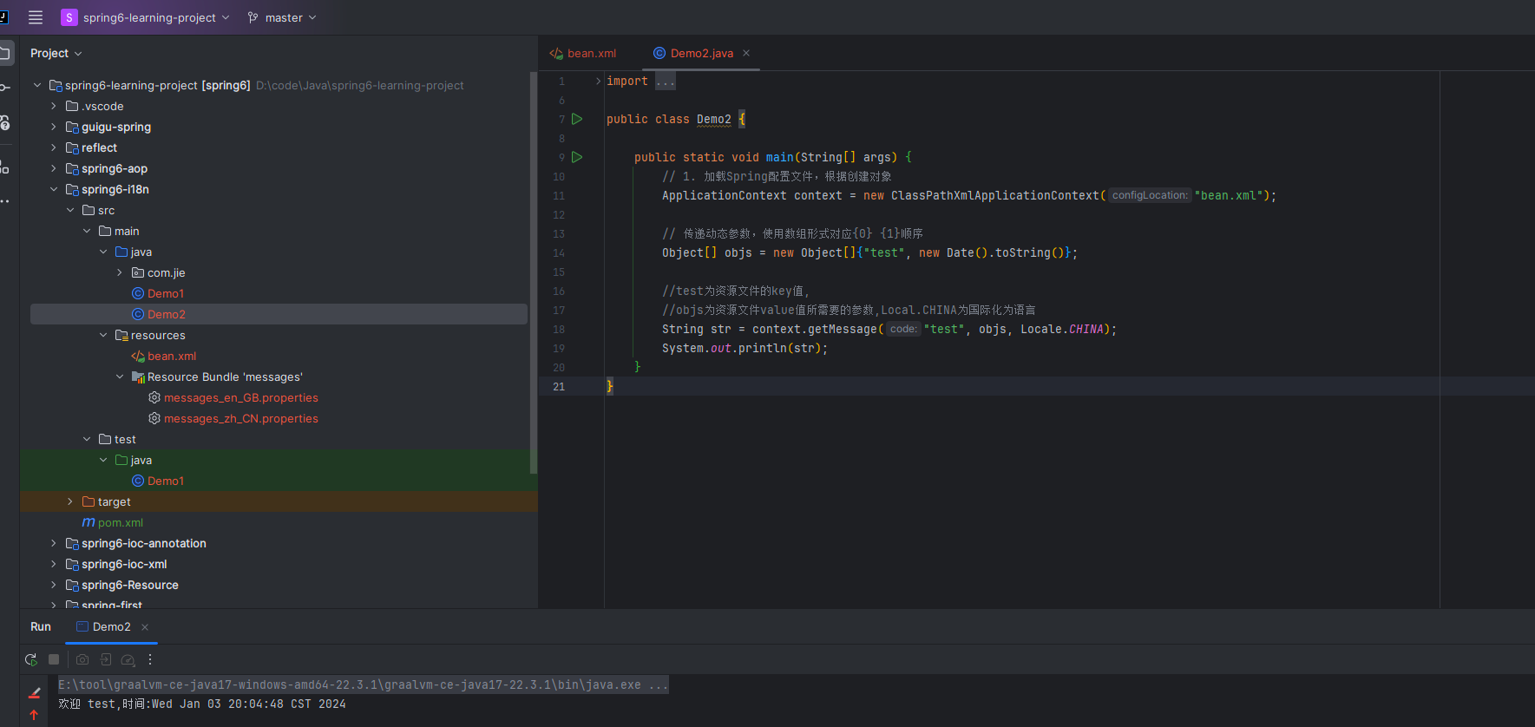Select Demo1 class under main java
Viewport: 1535px width, 727px height.
point(165,293)
